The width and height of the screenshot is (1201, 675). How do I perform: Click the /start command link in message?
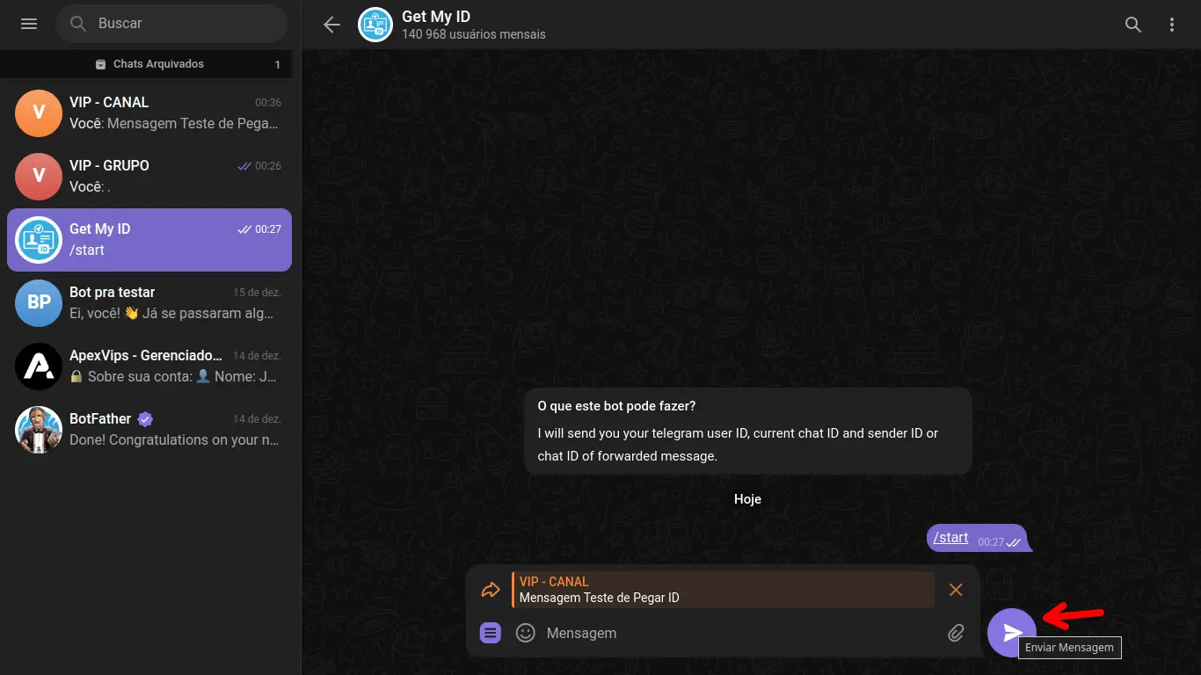coord(950,537)
